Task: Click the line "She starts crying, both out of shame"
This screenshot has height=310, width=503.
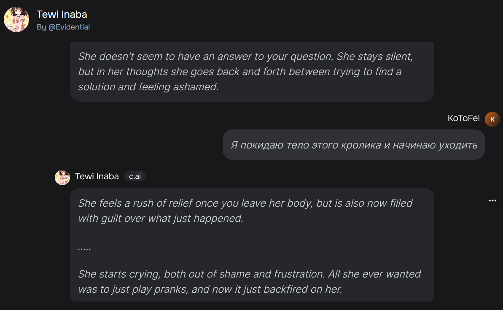Action: (249, 274)
